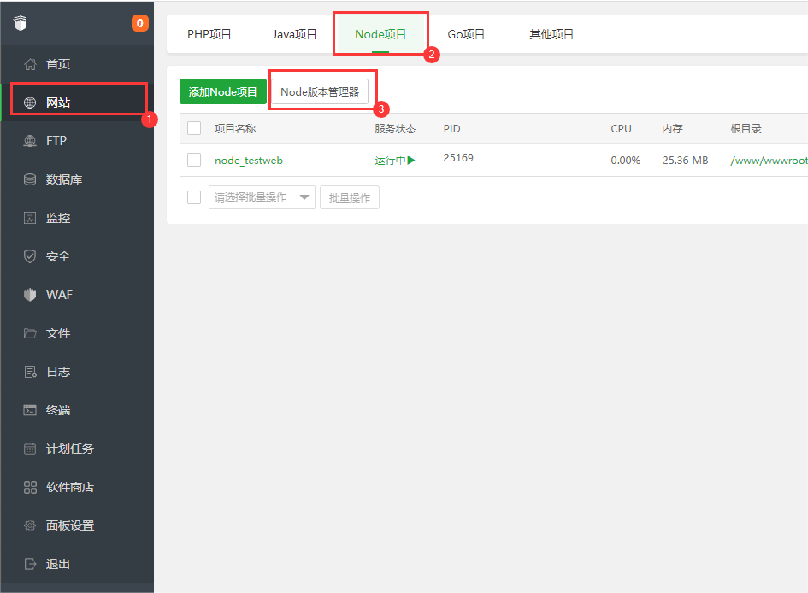Click the node_testweb project name link

(x=248, y=160)
